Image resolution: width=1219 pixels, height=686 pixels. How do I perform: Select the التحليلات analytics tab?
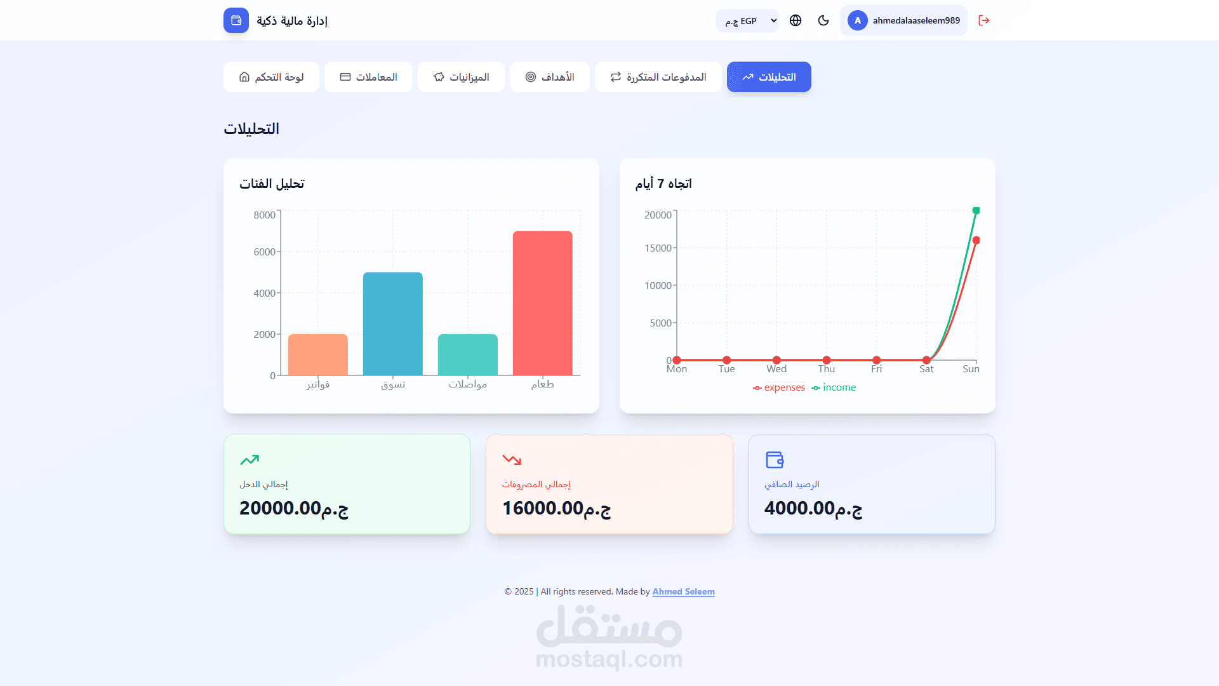pyautogui.click(x=769, y=77)
